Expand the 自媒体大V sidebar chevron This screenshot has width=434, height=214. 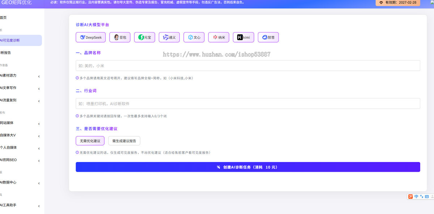[39, 136]
